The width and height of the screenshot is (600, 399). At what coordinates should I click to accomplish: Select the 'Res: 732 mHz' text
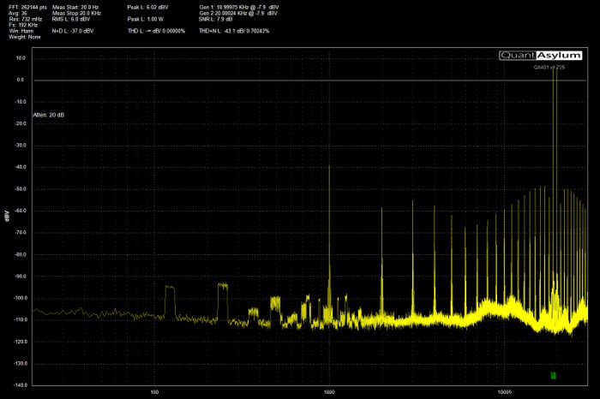click(x=26, y=19)
